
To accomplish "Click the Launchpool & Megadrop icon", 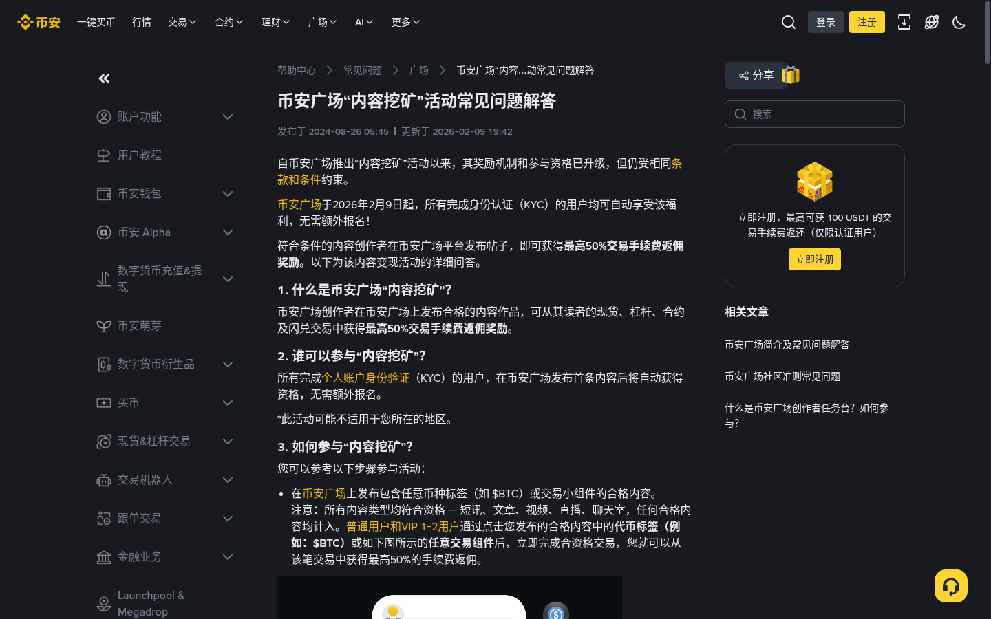I will pyautogui.click(x=104, y=604).
